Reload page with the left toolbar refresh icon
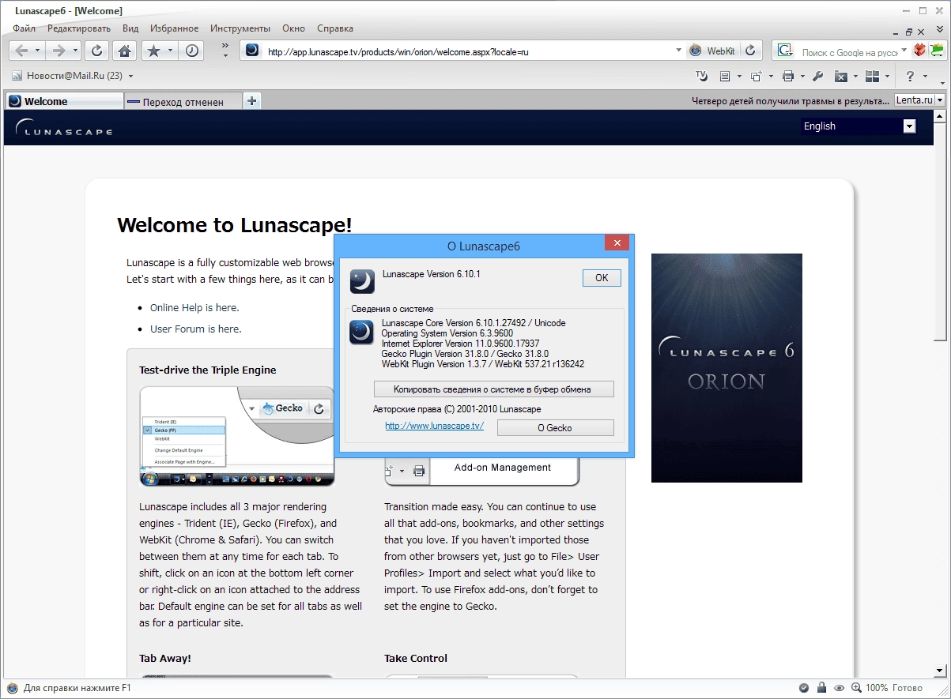Image resolution: width=951 pixels, height=699 pixels. tap(96, 51)
